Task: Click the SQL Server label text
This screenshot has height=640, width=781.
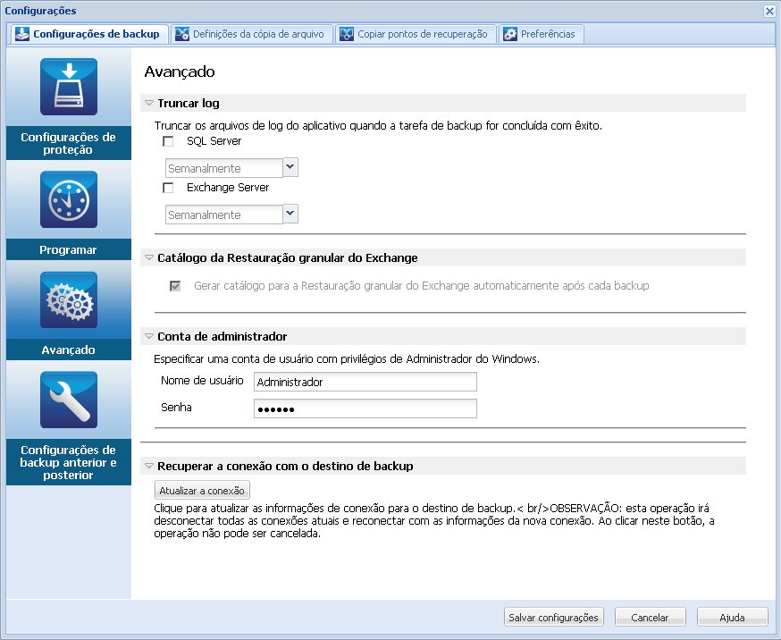Action: [x=214, y=141]
